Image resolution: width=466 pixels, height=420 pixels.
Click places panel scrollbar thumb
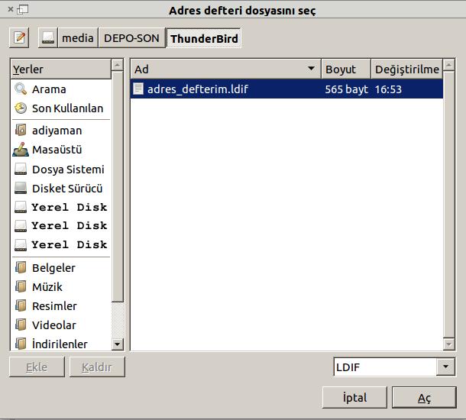(x=118, y=186)
